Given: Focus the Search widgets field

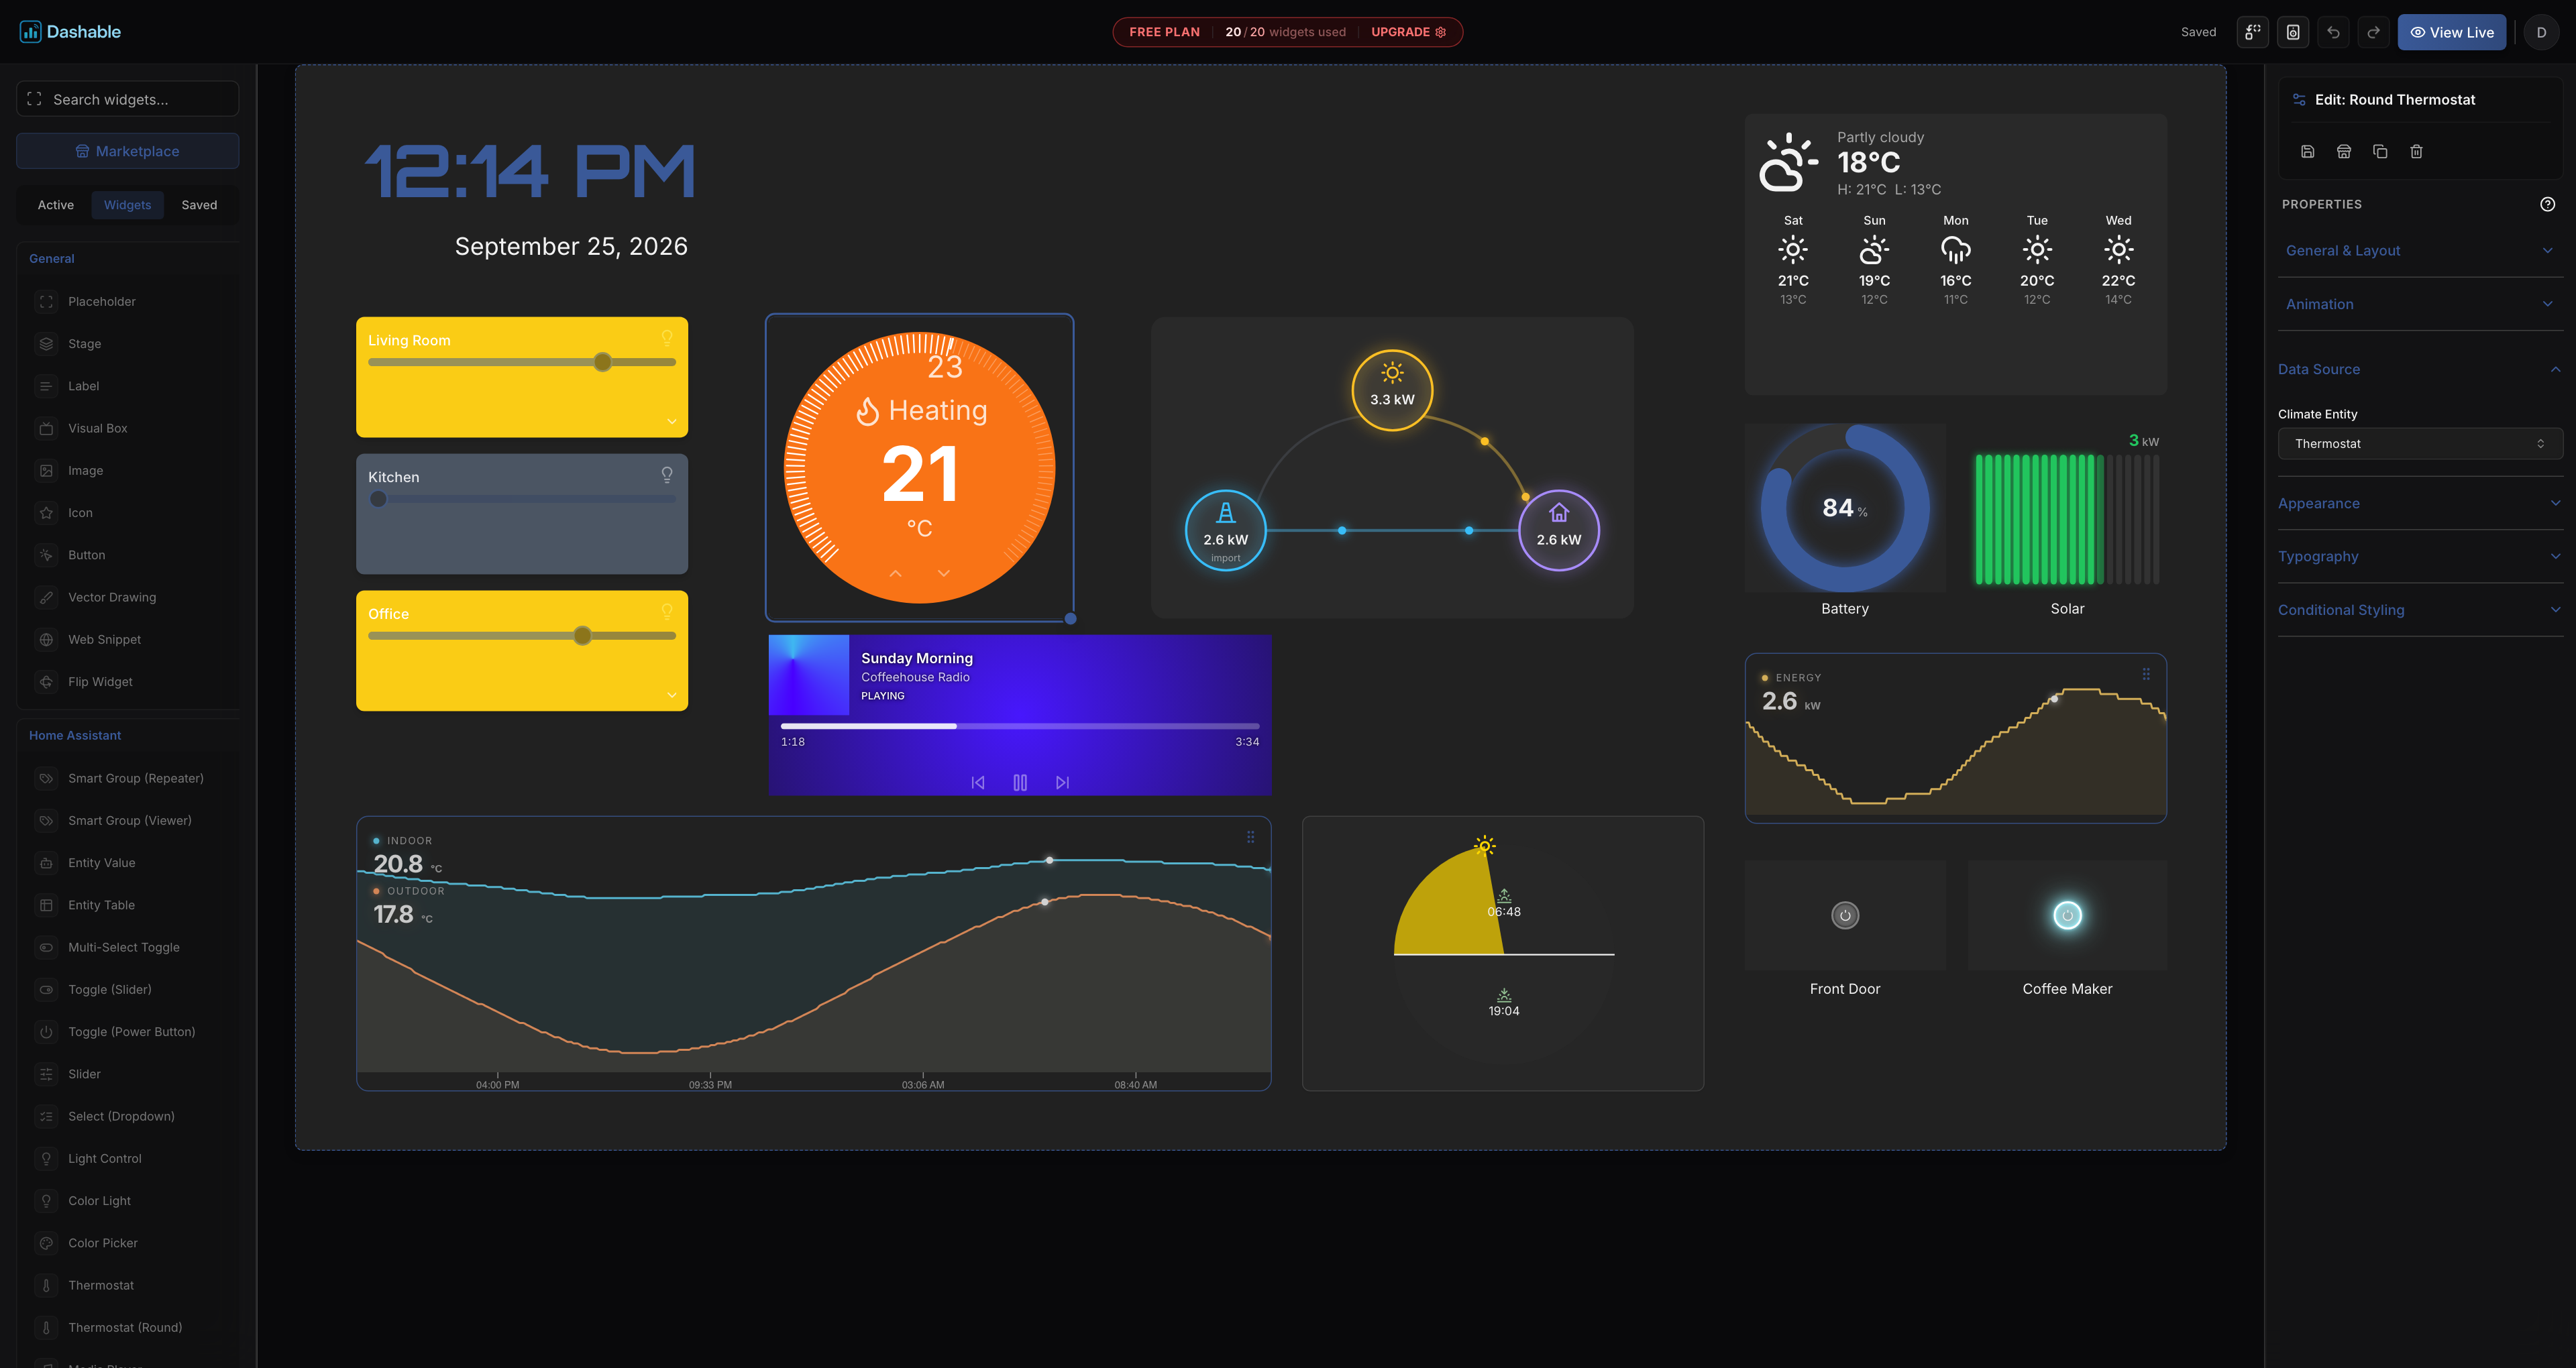Looking at the screenshot, I should click(128, 99).
